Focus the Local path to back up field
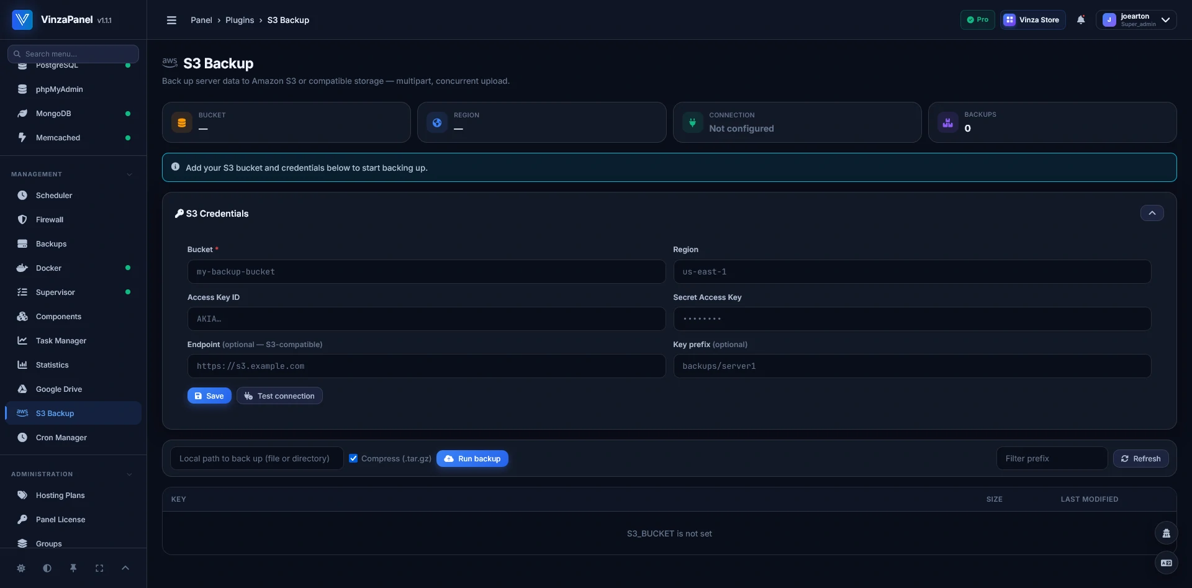 pos(256,458)
